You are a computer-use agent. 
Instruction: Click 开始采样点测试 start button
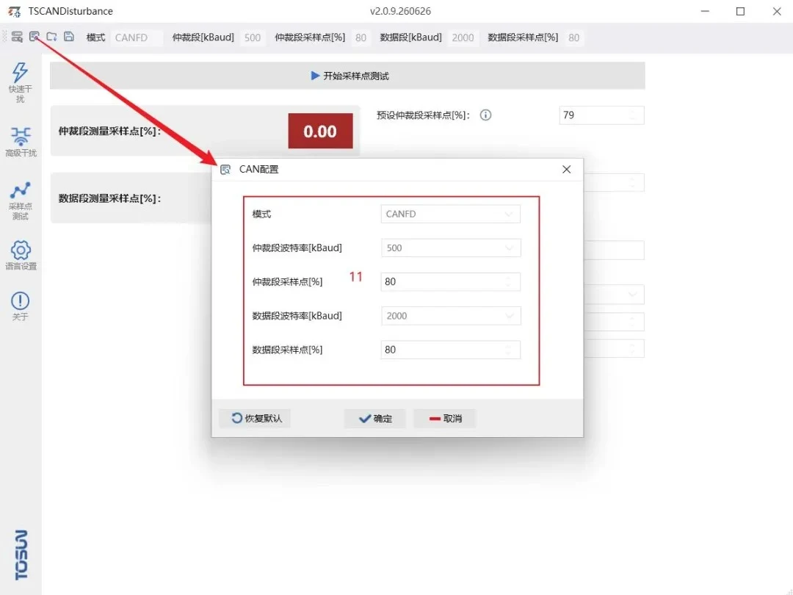pos(347,76)
